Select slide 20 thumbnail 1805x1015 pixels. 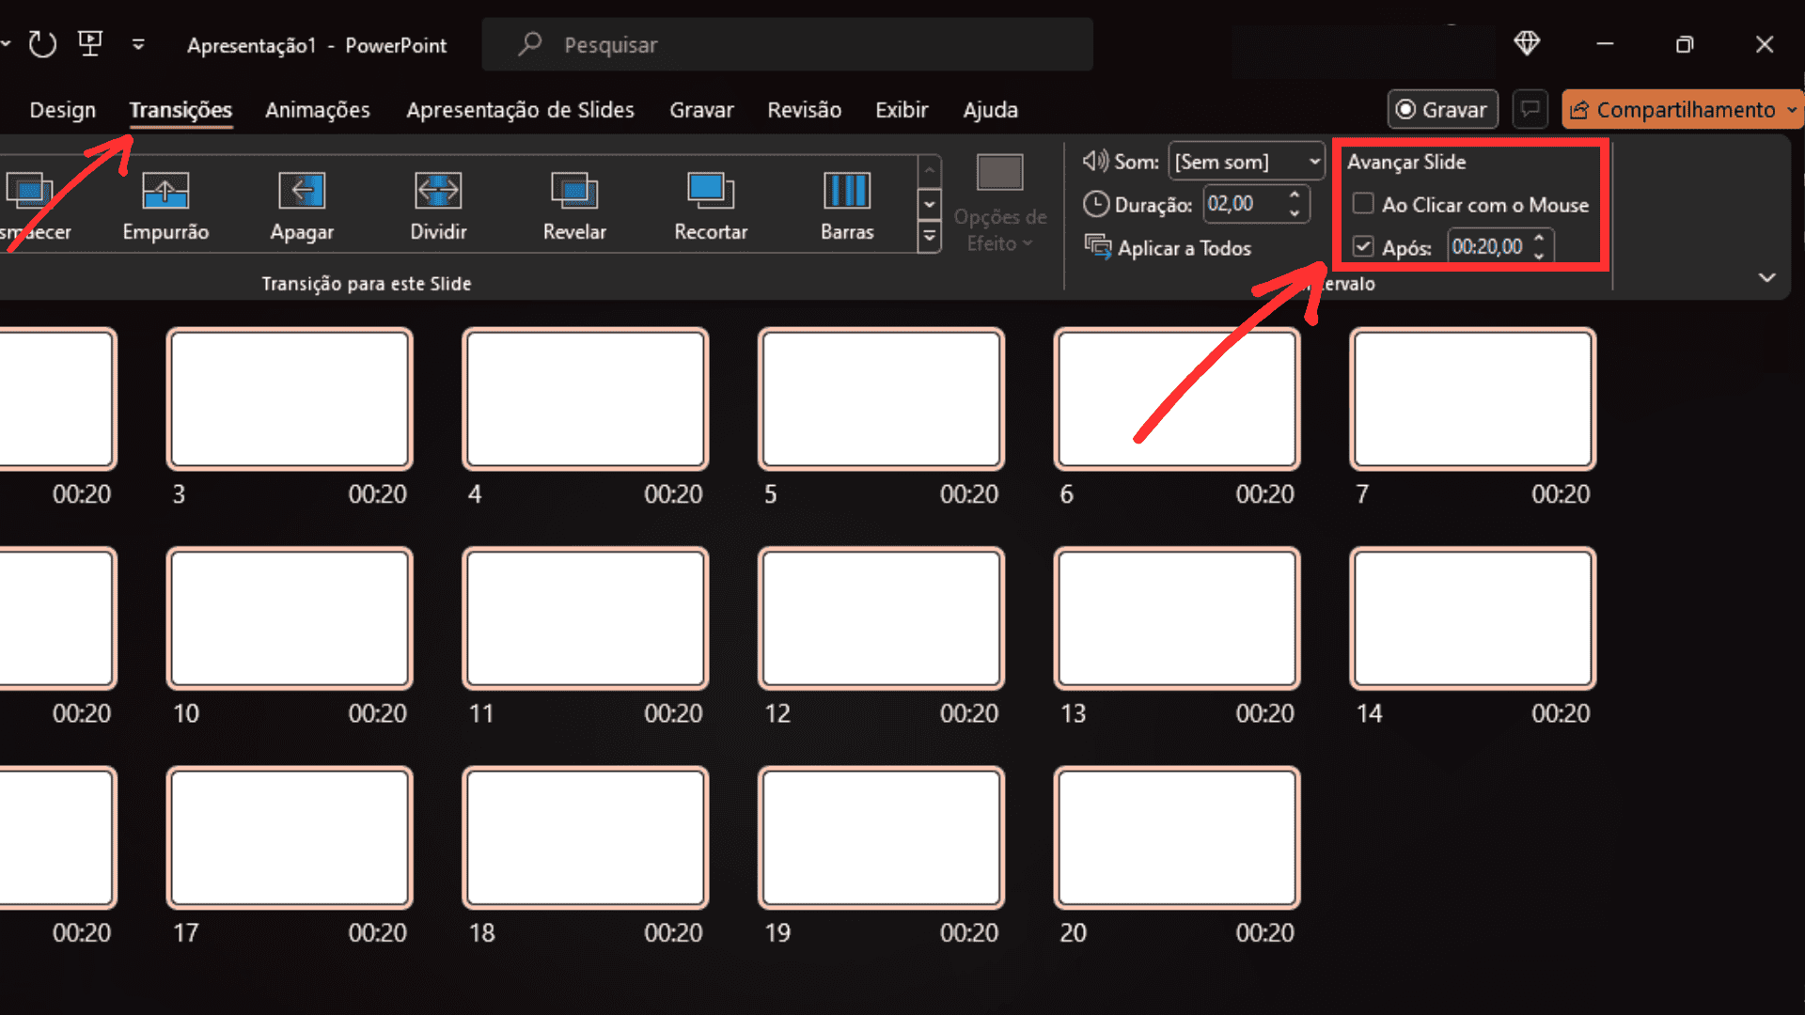(1177, 837)
